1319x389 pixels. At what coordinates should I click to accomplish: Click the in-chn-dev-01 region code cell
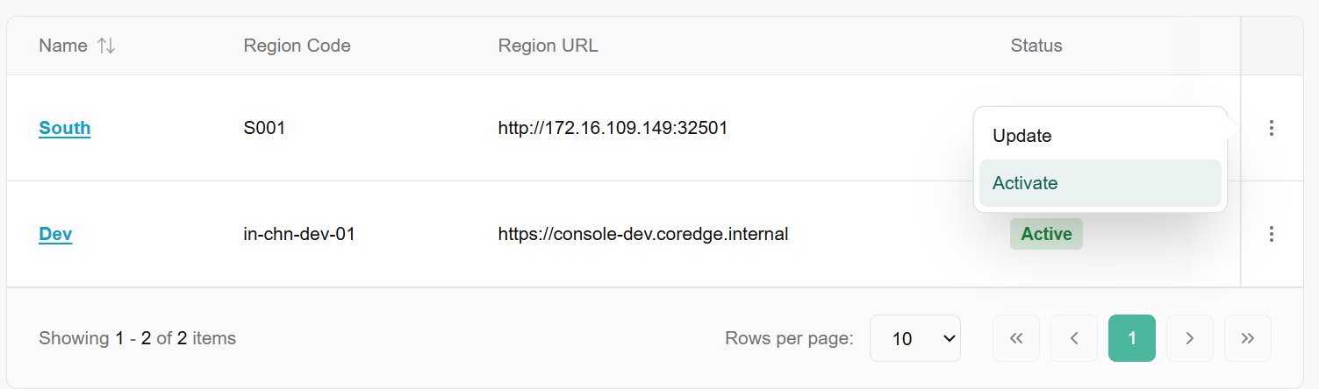(x=298, y=234)
